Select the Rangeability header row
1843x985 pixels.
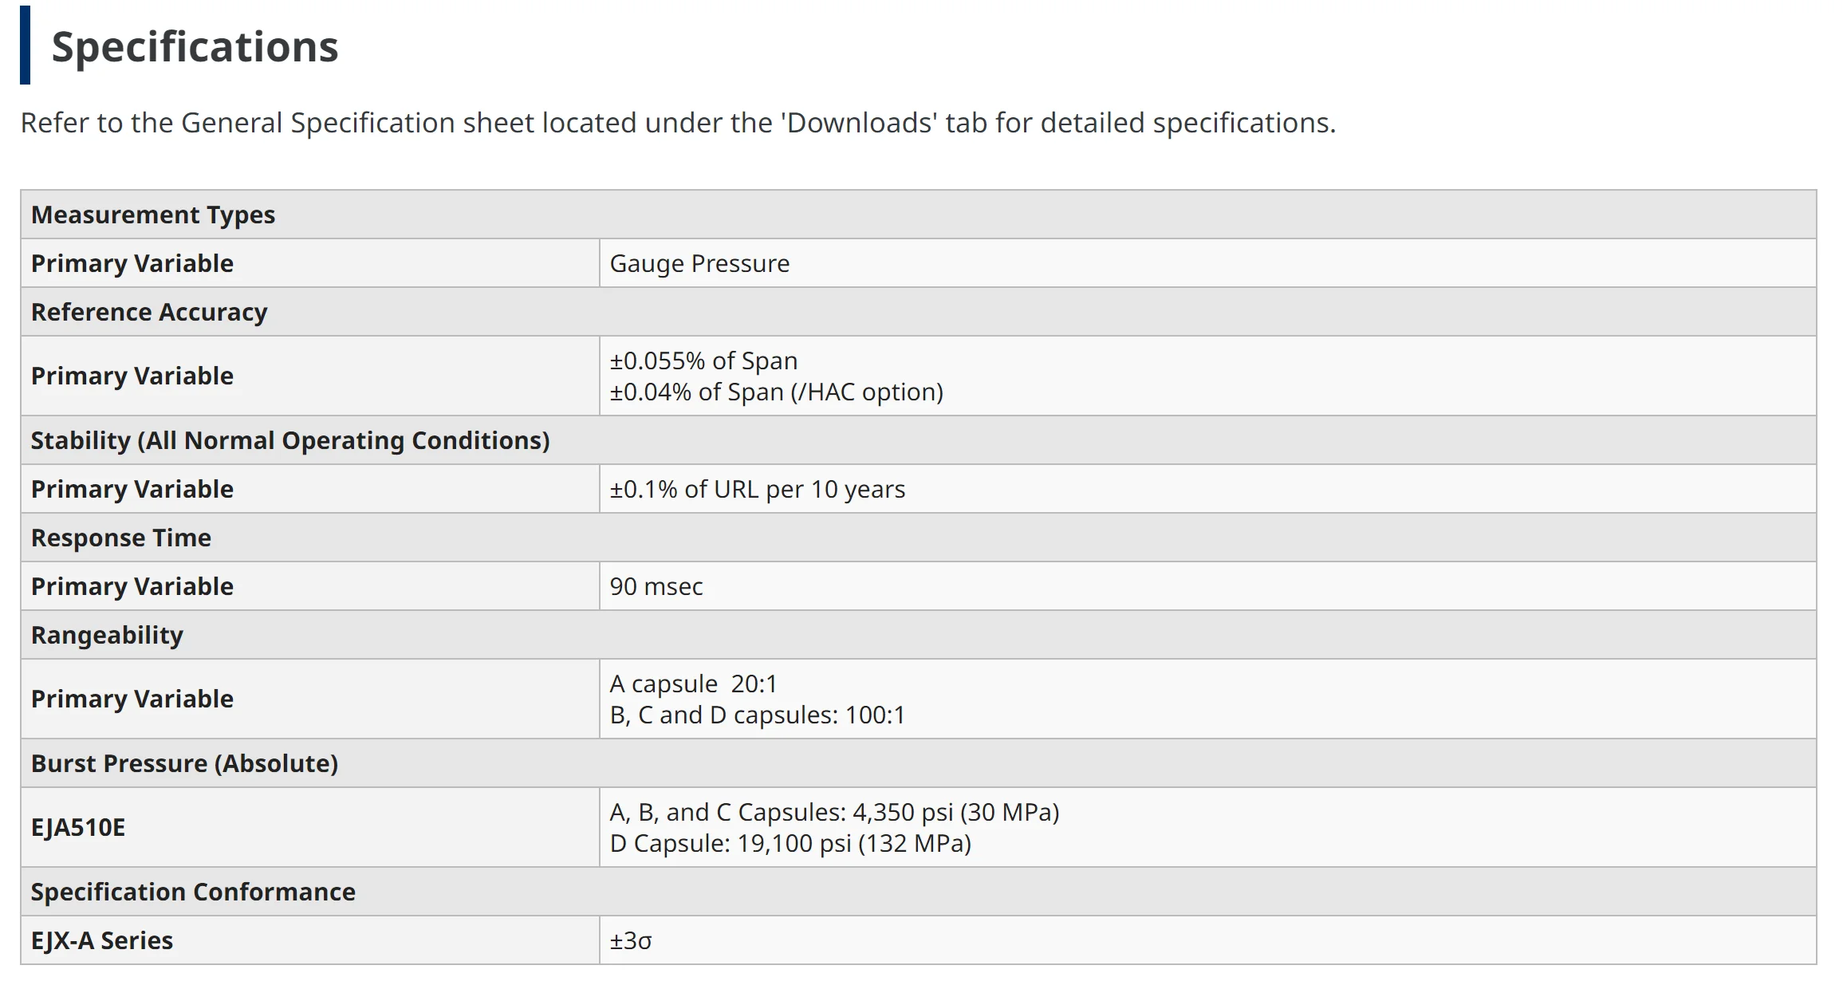click(107, 635)
